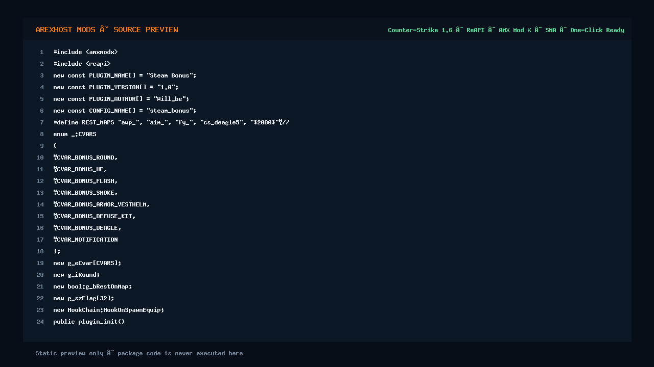Click the new bool:g_bRestOnMap line
Viewport: 654px width, 367px height.
click(x=92, y=286)
